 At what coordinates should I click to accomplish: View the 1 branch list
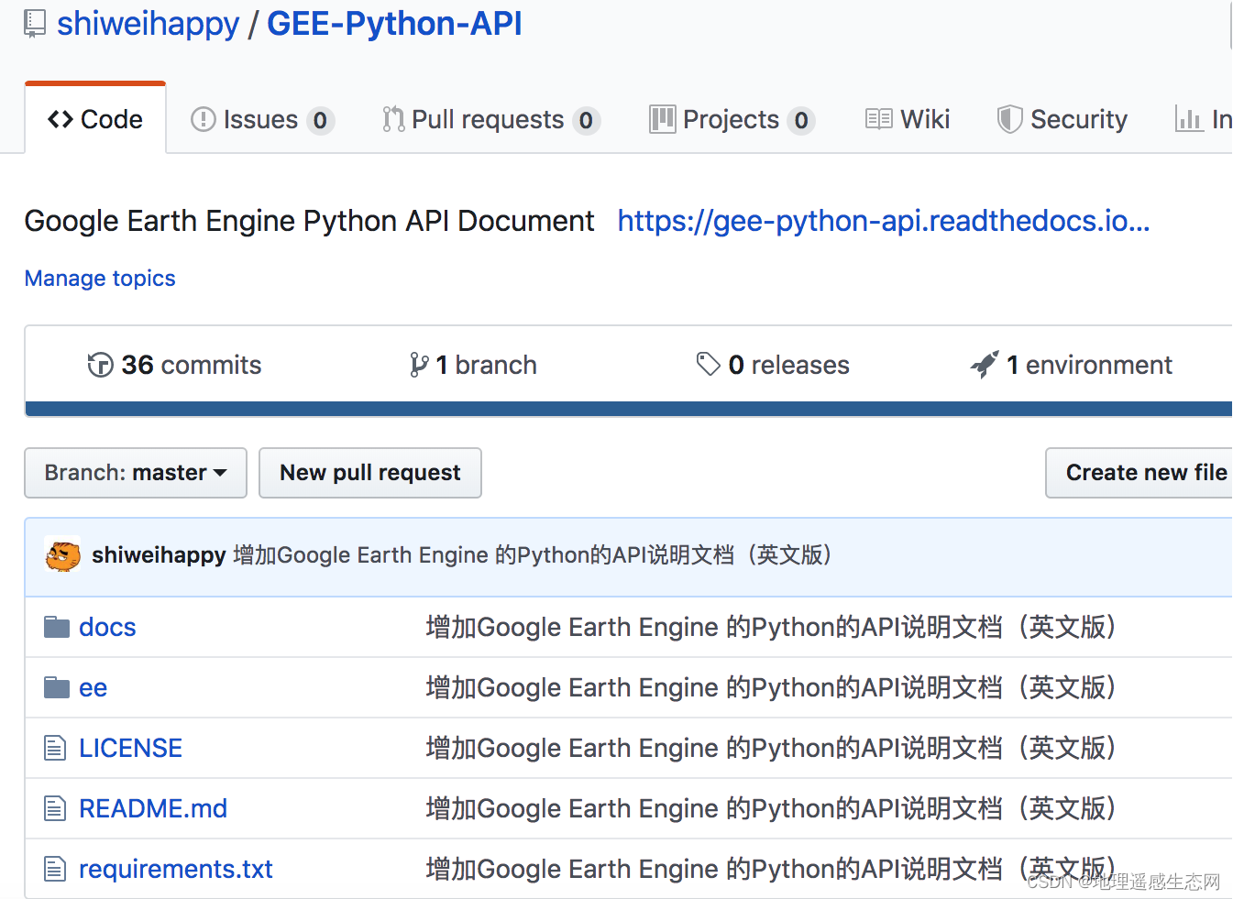click(x=473, y=365)
